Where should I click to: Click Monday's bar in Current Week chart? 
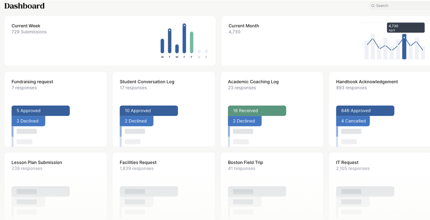coord(162,46)
